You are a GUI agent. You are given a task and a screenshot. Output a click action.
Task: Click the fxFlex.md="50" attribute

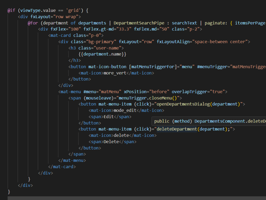pyautogui.click(x=152, y=29)
